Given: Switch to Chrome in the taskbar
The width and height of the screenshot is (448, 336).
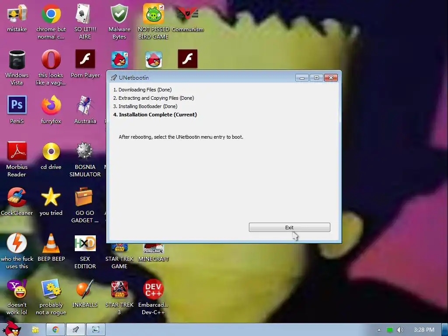Looking at the screenshot, I should [x=56, y=330].
